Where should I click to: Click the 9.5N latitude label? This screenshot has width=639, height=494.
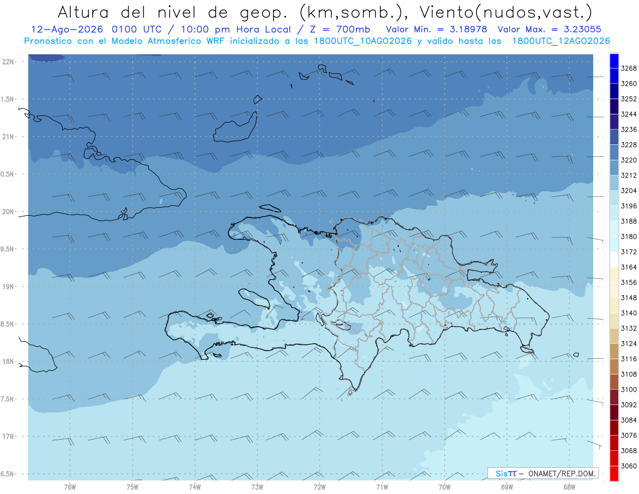(8, 249)
